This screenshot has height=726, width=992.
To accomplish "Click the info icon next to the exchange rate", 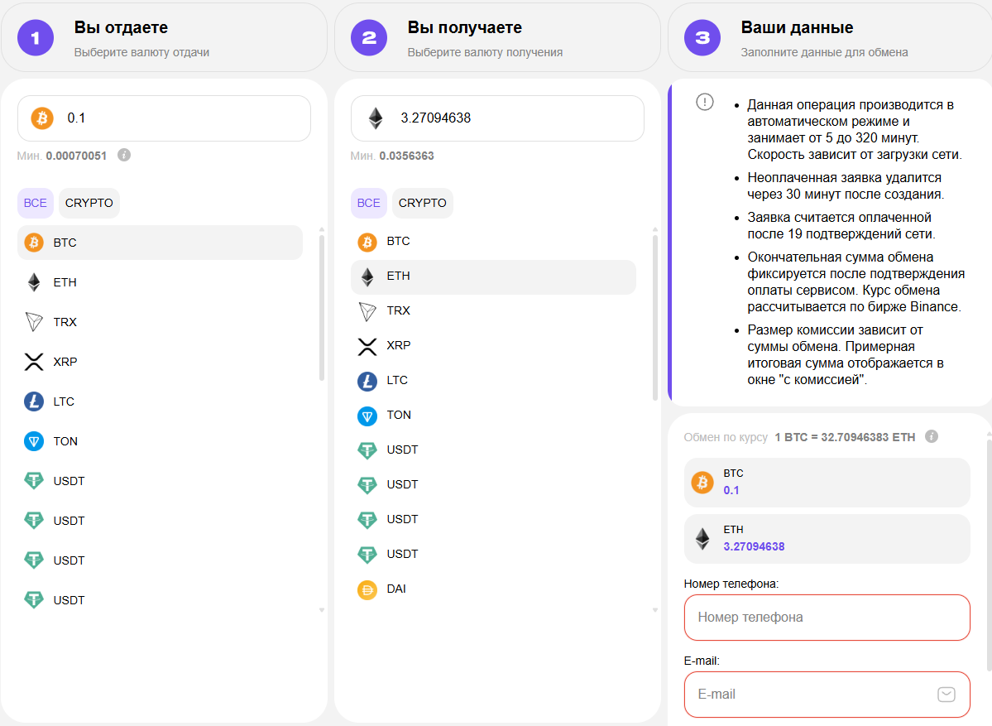I will (932, 436).
